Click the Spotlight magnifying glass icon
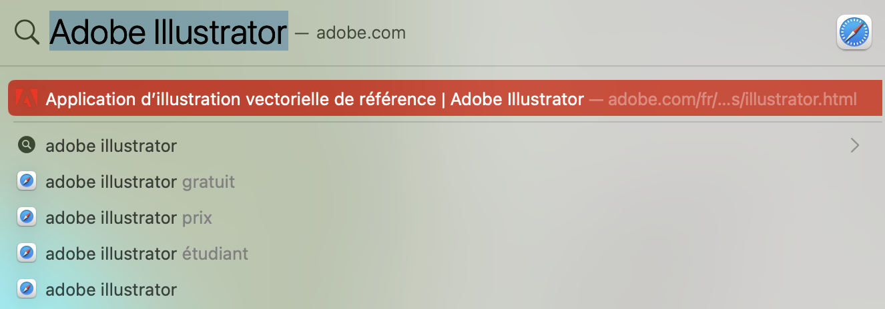This screenshot has height=309, width=885. pos(27,31)
